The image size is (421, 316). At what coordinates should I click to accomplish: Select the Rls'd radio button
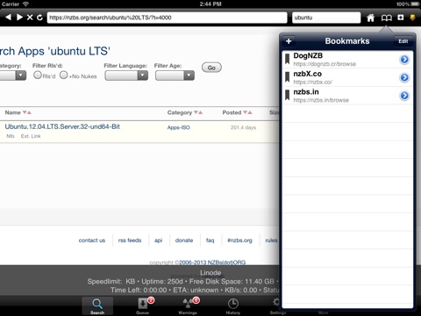[38, 75]
